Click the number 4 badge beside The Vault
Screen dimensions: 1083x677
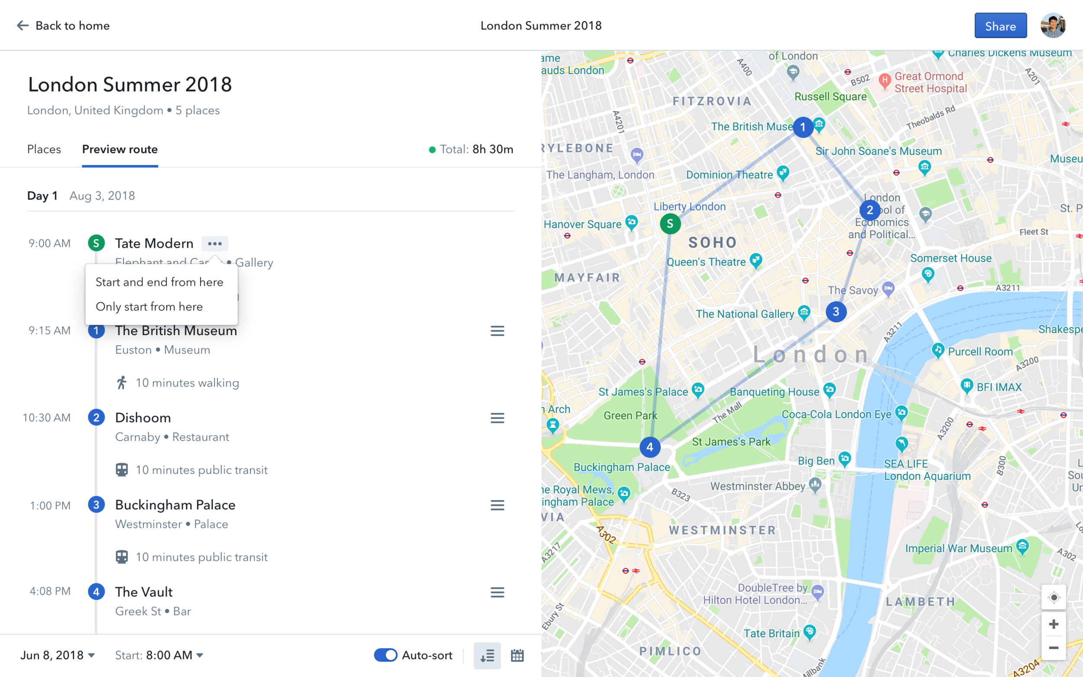(x=96, y=592)
